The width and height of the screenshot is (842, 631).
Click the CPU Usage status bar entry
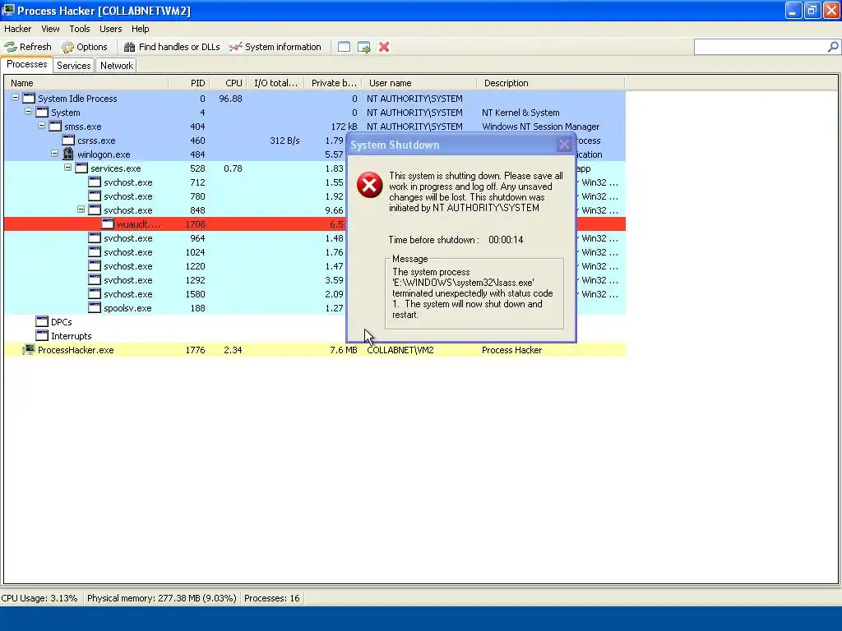pos(39,598)
